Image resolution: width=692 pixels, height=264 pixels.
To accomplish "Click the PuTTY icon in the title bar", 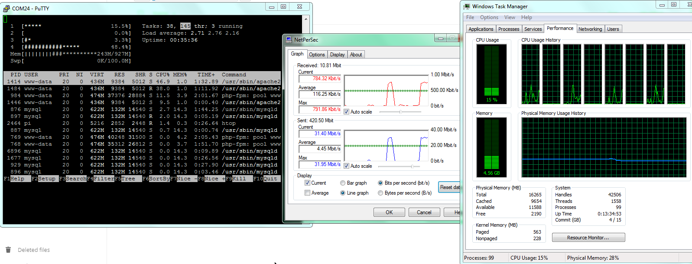I will (6, 8).
